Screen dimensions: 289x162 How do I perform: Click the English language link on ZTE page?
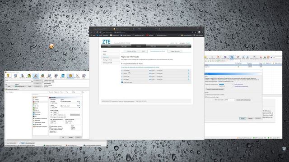pos(188,43)
